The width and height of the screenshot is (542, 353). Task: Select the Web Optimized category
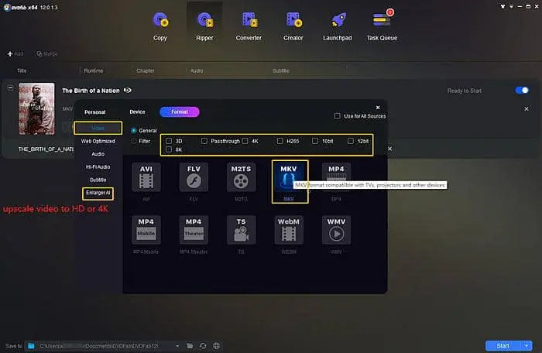point(98,141)
